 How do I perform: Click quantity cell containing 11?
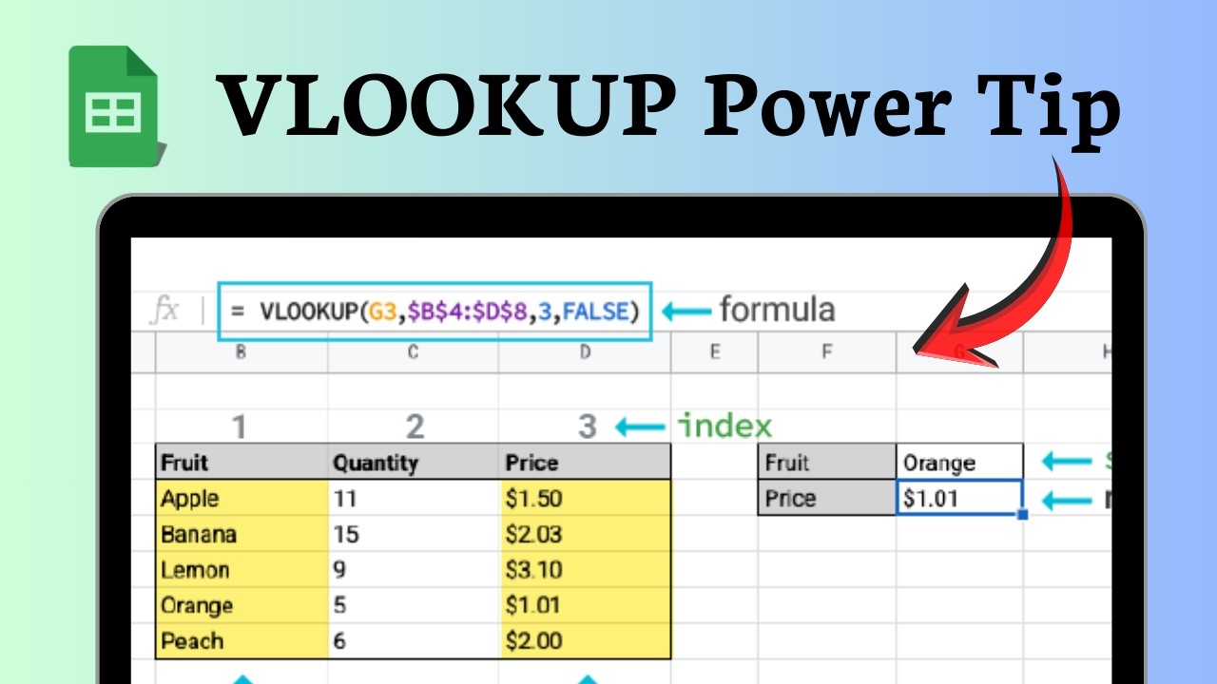[414, 499]
